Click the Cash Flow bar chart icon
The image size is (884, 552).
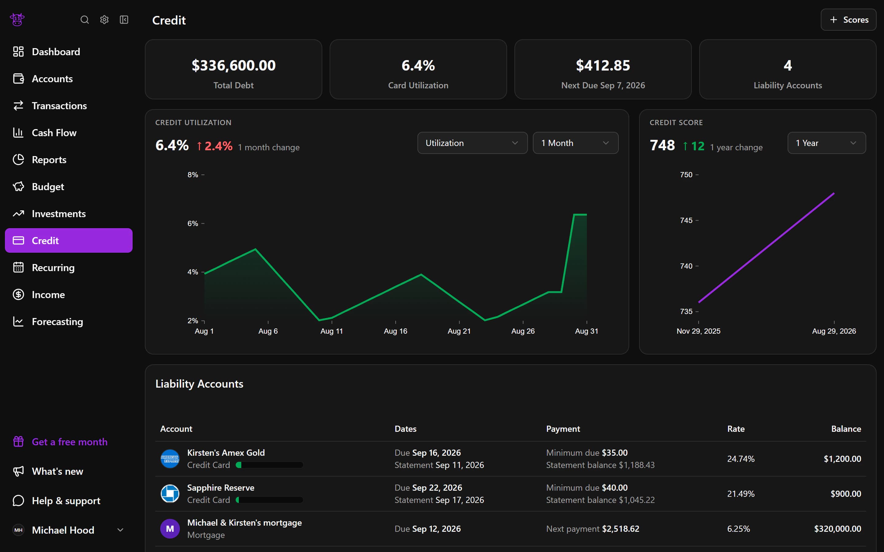click(x=18, y=132)
